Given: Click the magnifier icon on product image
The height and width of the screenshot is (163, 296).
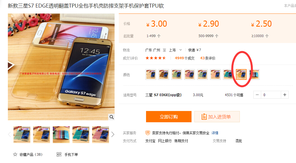Looking at the screenshot, I should (111, 117).
